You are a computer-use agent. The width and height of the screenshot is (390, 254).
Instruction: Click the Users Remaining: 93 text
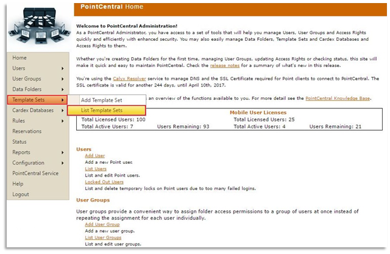pos(183,127)
